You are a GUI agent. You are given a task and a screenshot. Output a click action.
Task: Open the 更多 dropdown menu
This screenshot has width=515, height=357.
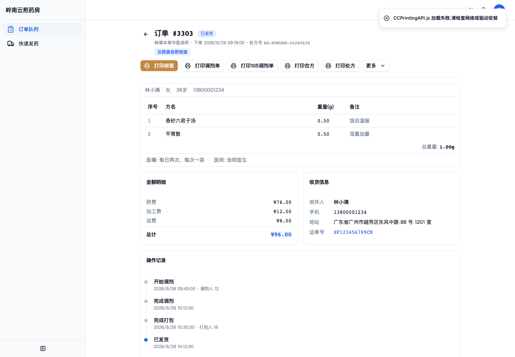click(376, 66)
